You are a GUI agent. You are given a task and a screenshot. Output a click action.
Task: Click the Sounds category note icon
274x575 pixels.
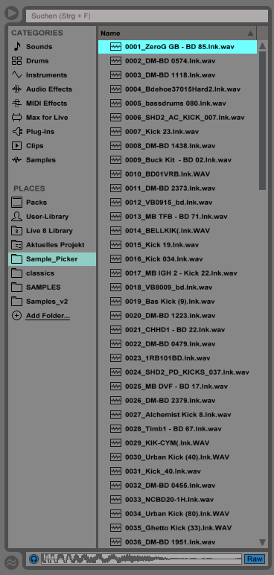17,47
